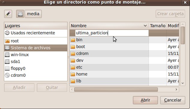The width and height of the screenshot is (190, 109).
Task: Click the horizontal scrollbar thumb
Action: coord(116,90)
